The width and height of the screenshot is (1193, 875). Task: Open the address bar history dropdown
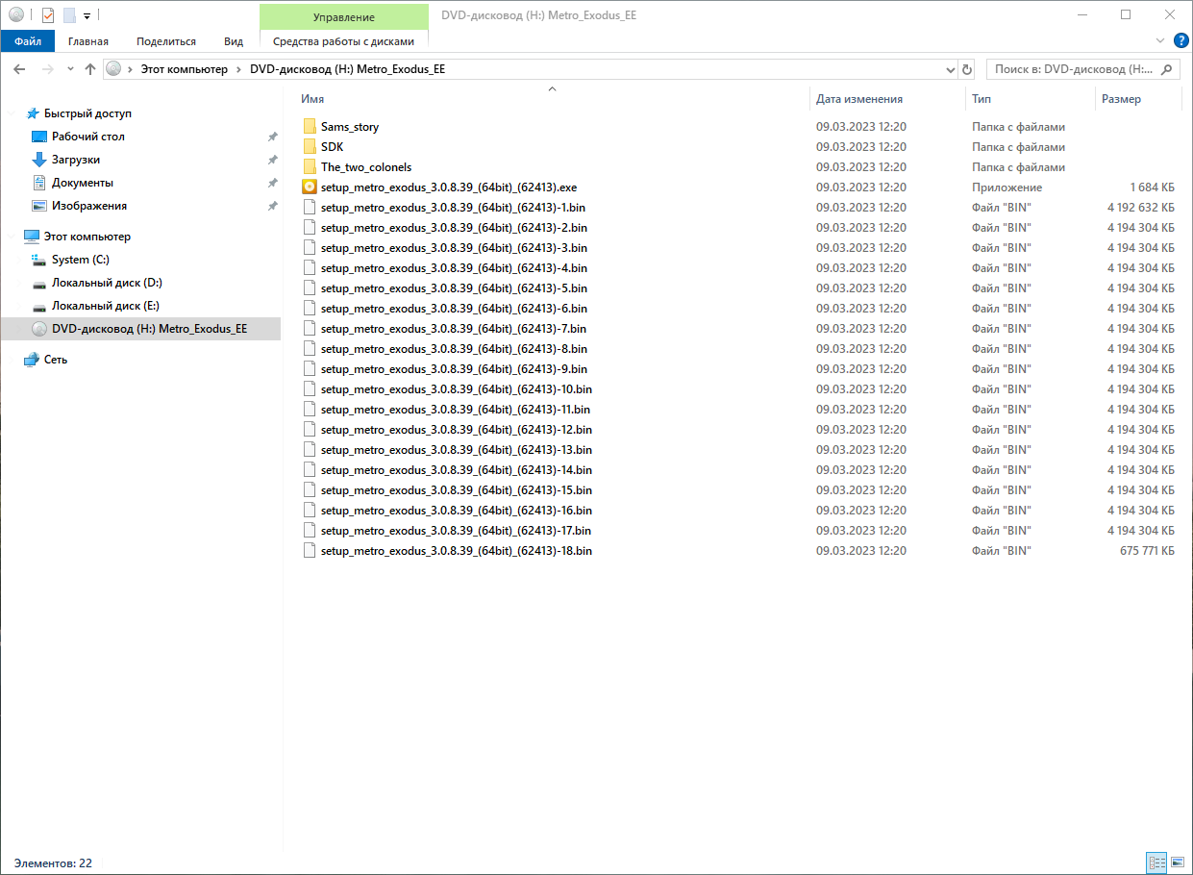[950, 69]
